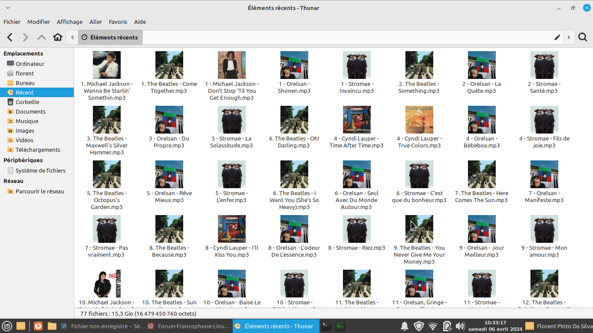This screenshot has width=593, height=333.
Task: Open the terminal launcher in the taskbar
Action: 326,326
